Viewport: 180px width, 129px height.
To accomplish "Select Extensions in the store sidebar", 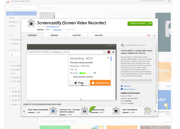I will tap(13, 22).
